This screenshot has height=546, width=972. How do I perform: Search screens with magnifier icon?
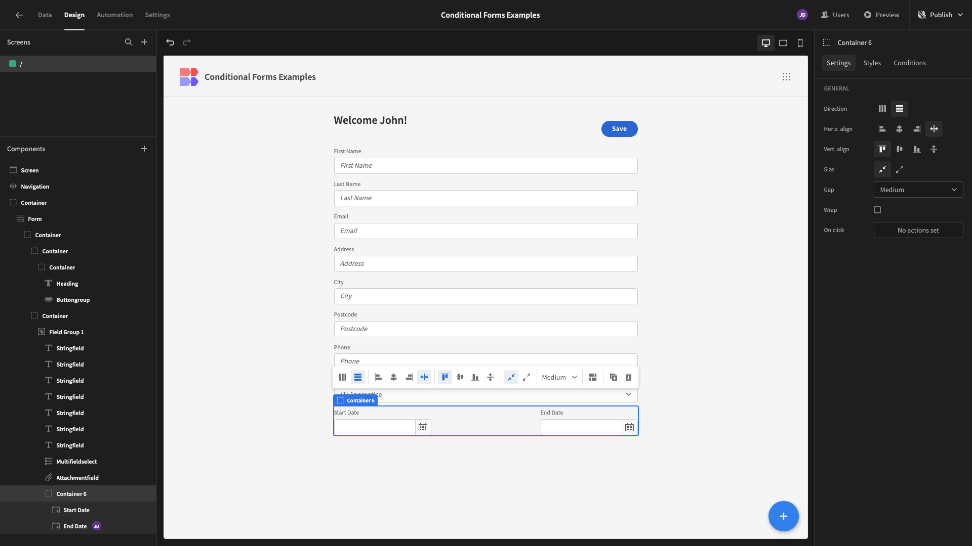(129, 42)
